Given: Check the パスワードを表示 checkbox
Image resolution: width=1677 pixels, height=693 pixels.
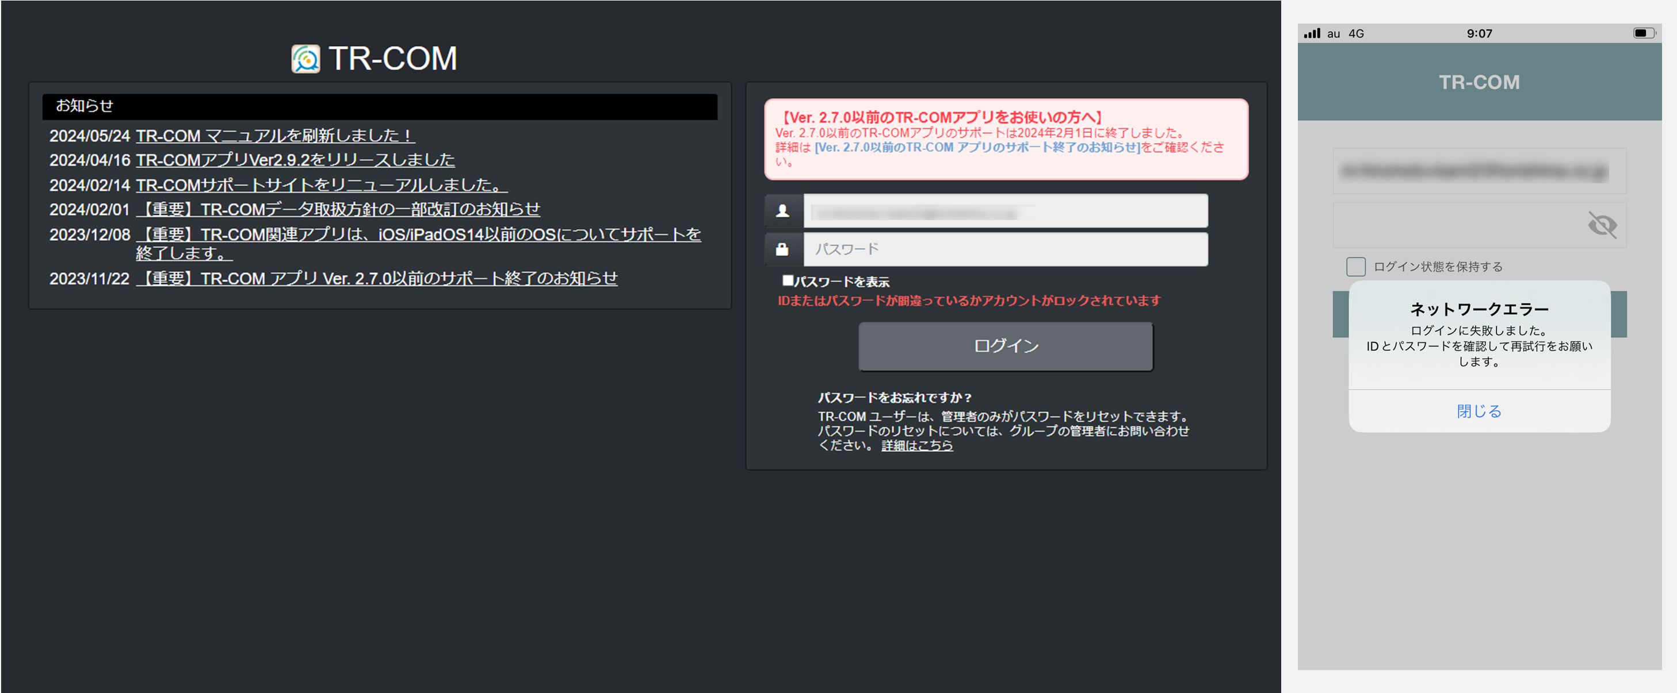Looking at the screenshot, I should tap(788, 280).
